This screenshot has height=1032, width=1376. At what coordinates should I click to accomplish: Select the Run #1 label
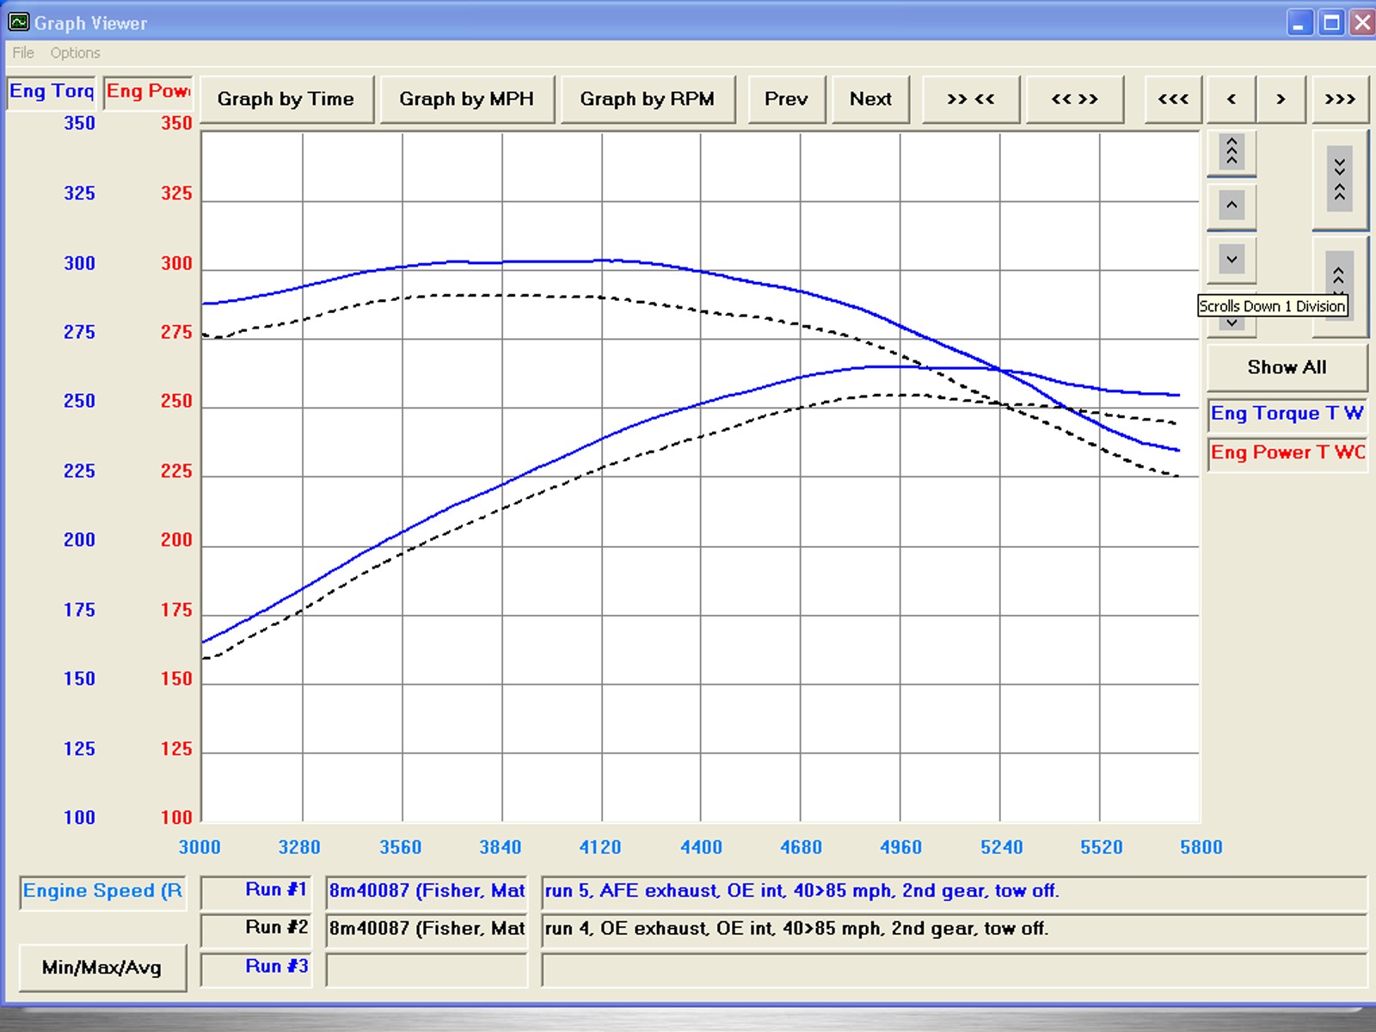coord(276,891)
